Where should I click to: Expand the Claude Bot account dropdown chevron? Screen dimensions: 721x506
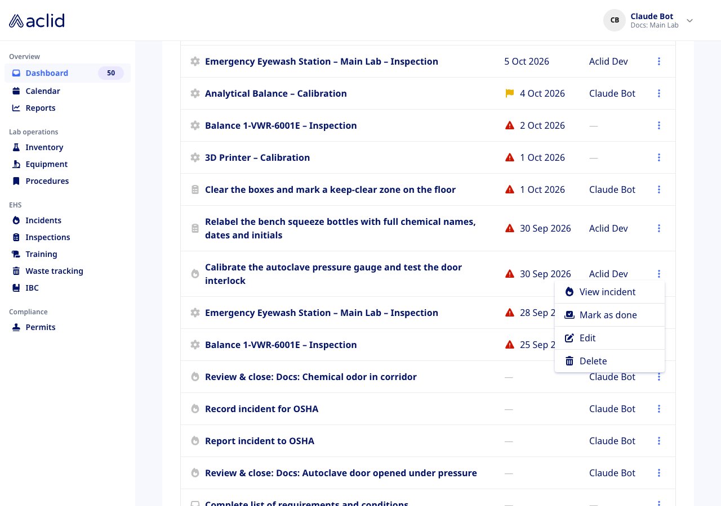tap(689, 21)
